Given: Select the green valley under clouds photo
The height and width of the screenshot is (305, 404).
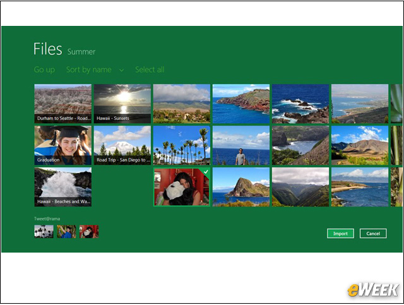Looking at the screenshot, I should 300,187.
